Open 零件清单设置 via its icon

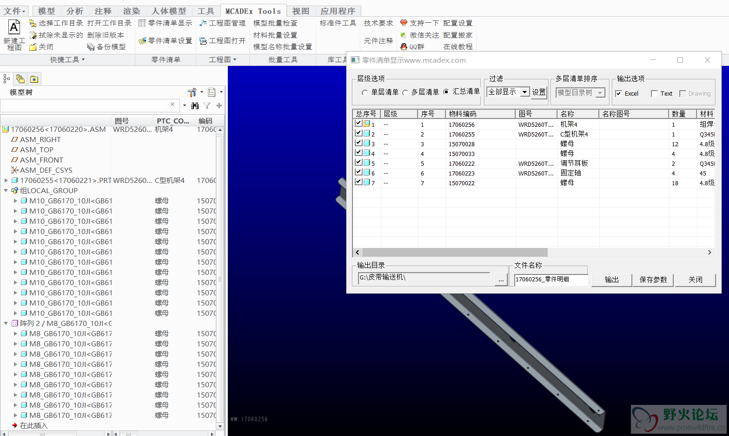(x=142, y=41)
